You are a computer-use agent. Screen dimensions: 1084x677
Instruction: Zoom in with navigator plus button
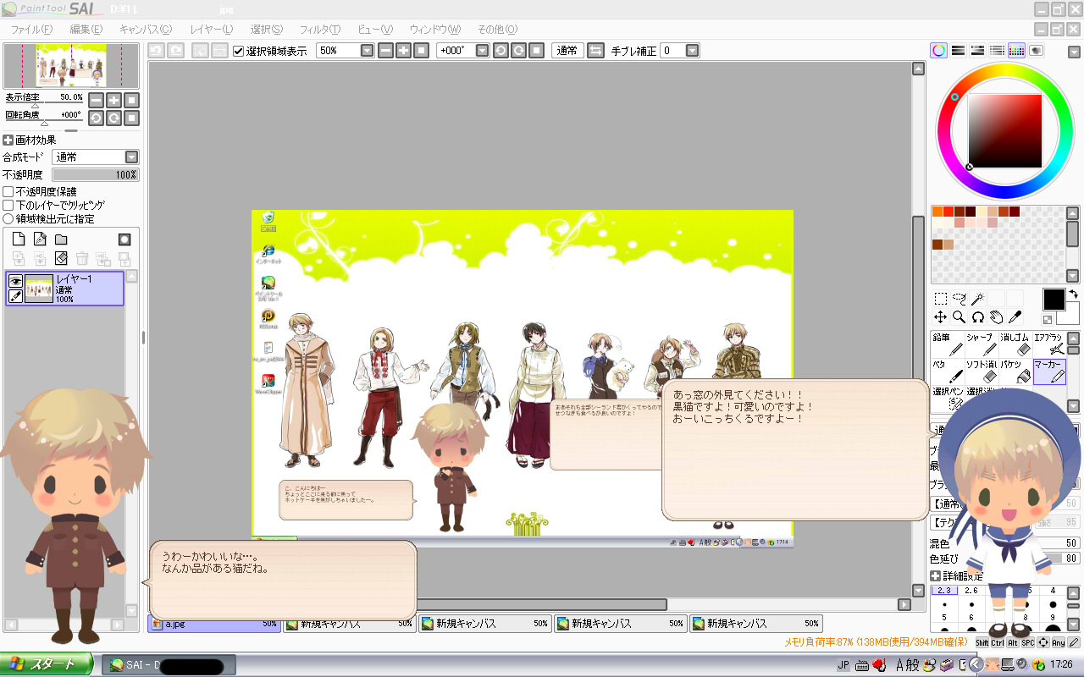coord(113,100)
